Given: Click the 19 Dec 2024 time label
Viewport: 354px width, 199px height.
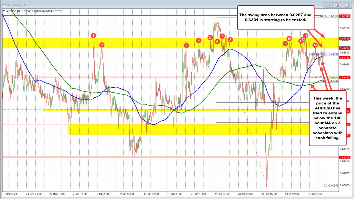Looking at the screenshot, I should pyautogui.click(x=10, y=194).
